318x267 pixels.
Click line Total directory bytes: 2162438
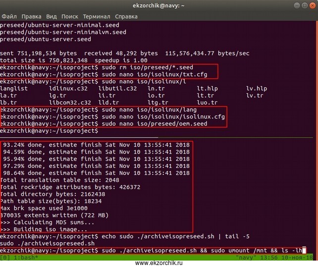[x=53, y=194]
